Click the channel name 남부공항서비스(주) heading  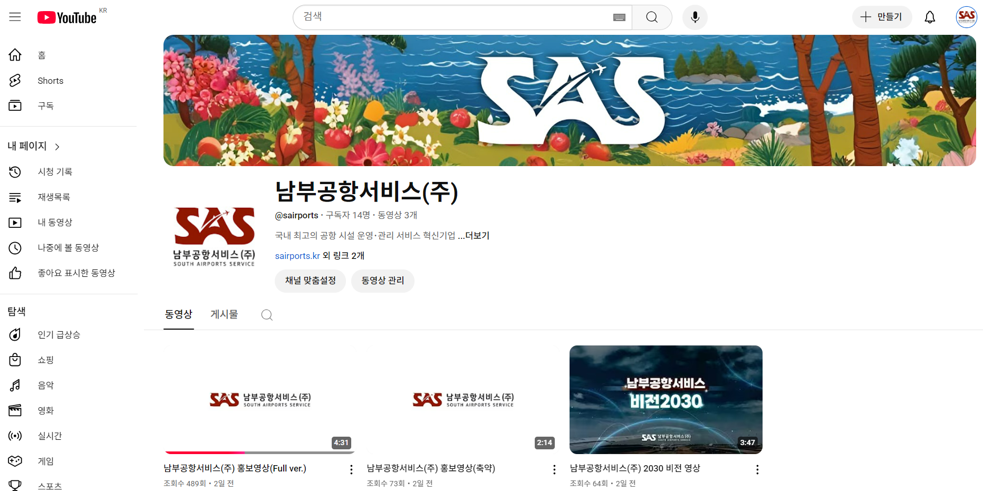point(367,191)
